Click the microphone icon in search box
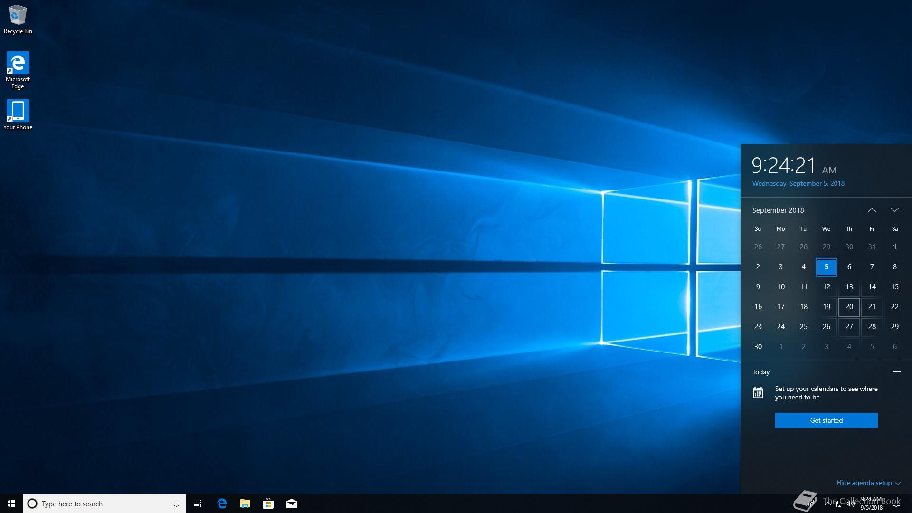The height and width of the screenshot is (513, 912). 176,503
